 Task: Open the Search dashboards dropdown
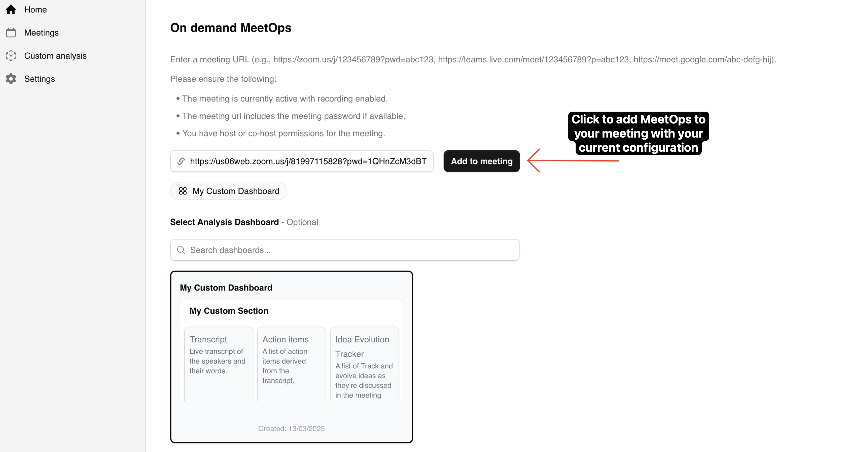tap(345, 250)
